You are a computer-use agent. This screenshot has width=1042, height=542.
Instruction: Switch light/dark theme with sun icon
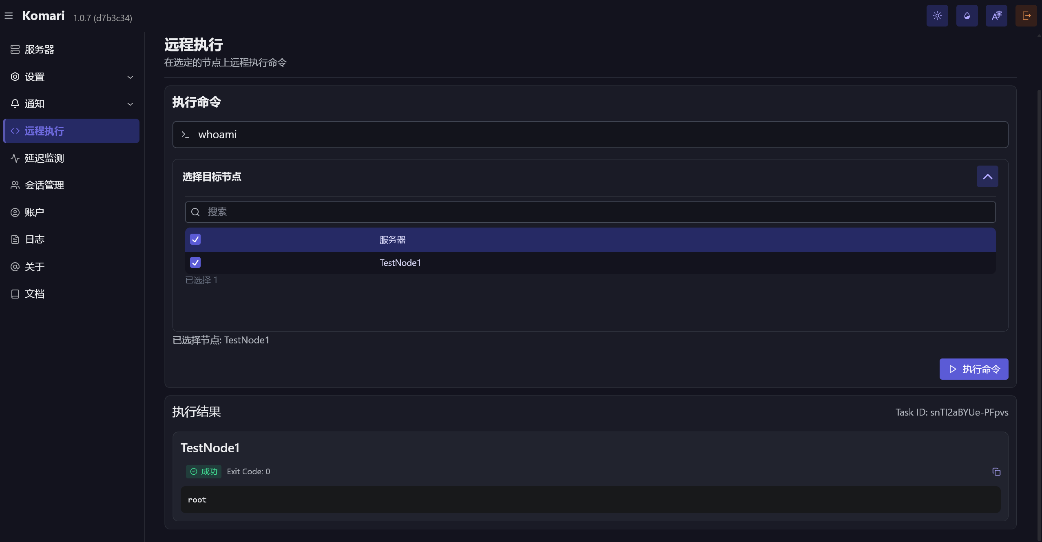(x=937, y=16)
